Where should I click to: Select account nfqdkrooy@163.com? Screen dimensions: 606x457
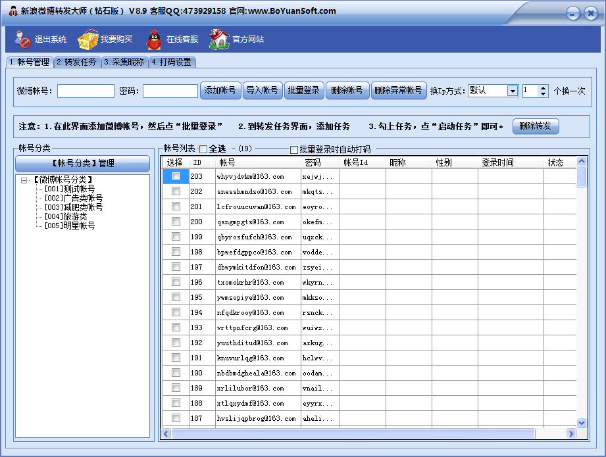point(251,312)
